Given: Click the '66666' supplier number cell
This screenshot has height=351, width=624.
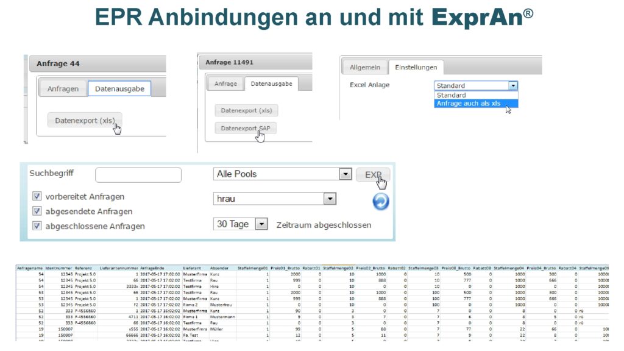Looking at the screenshot, I should [132, 336].
